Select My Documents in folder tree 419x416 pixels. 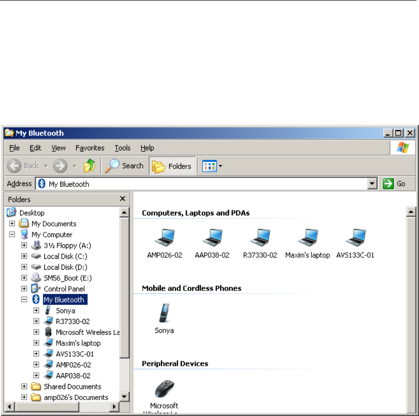[x=54, y=224]
